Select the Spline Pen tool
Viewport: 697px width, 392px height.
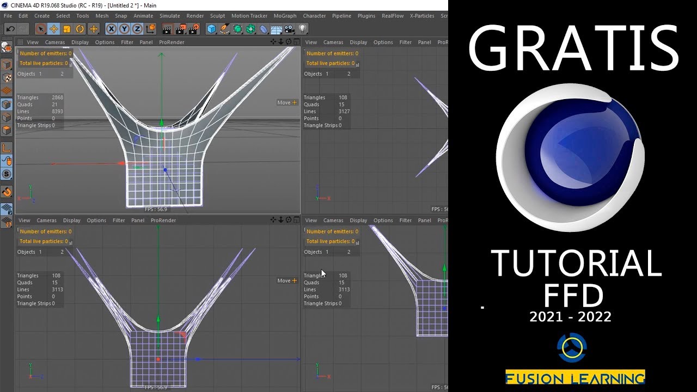pyautogui.click(x=225, y=29)
